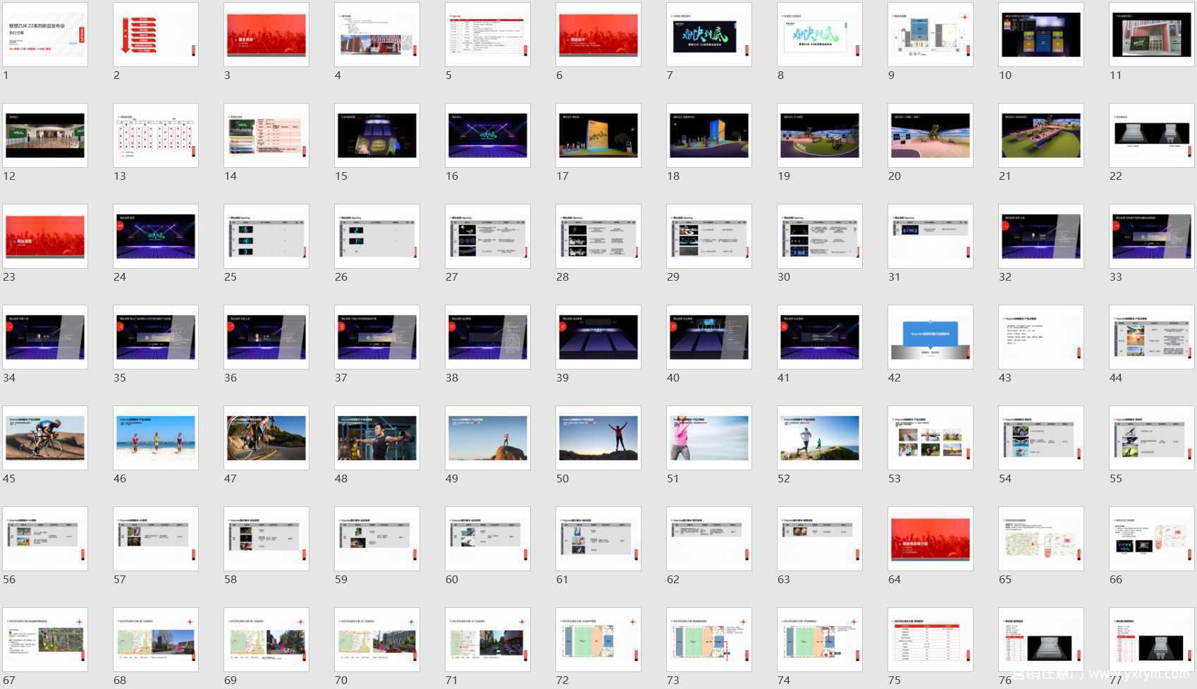This screenshot has height=689, width=1197.
Task: Select slide 23 red section thumbnail
Action: pos(45,236)
